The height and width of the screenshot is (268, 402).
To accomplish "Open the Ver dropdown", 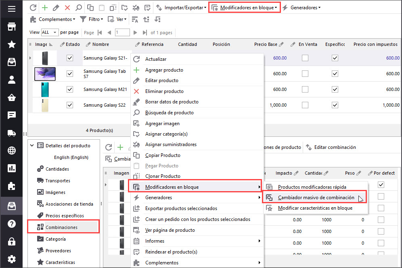I will 117,19.
